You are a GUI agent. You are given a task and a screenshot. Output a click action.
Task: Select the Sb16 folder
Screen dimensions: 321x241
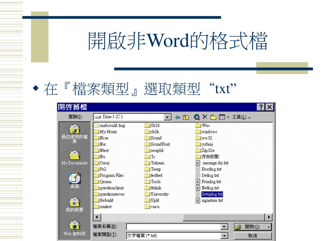coord(152,126)
